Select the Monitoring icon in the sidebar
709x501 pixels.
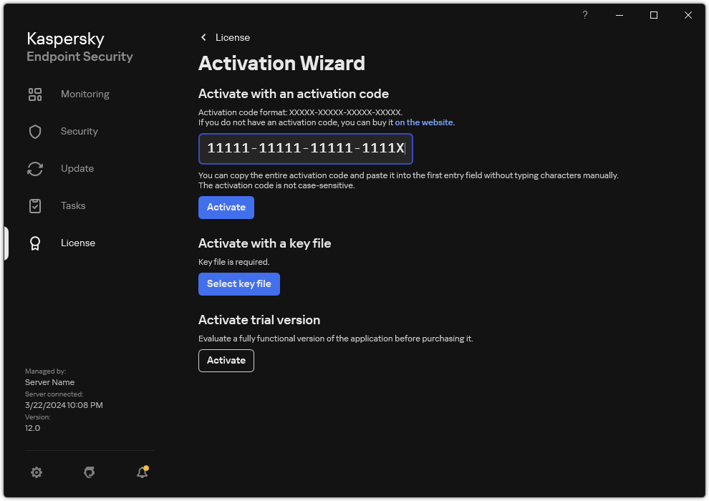[x=35, y=94]
